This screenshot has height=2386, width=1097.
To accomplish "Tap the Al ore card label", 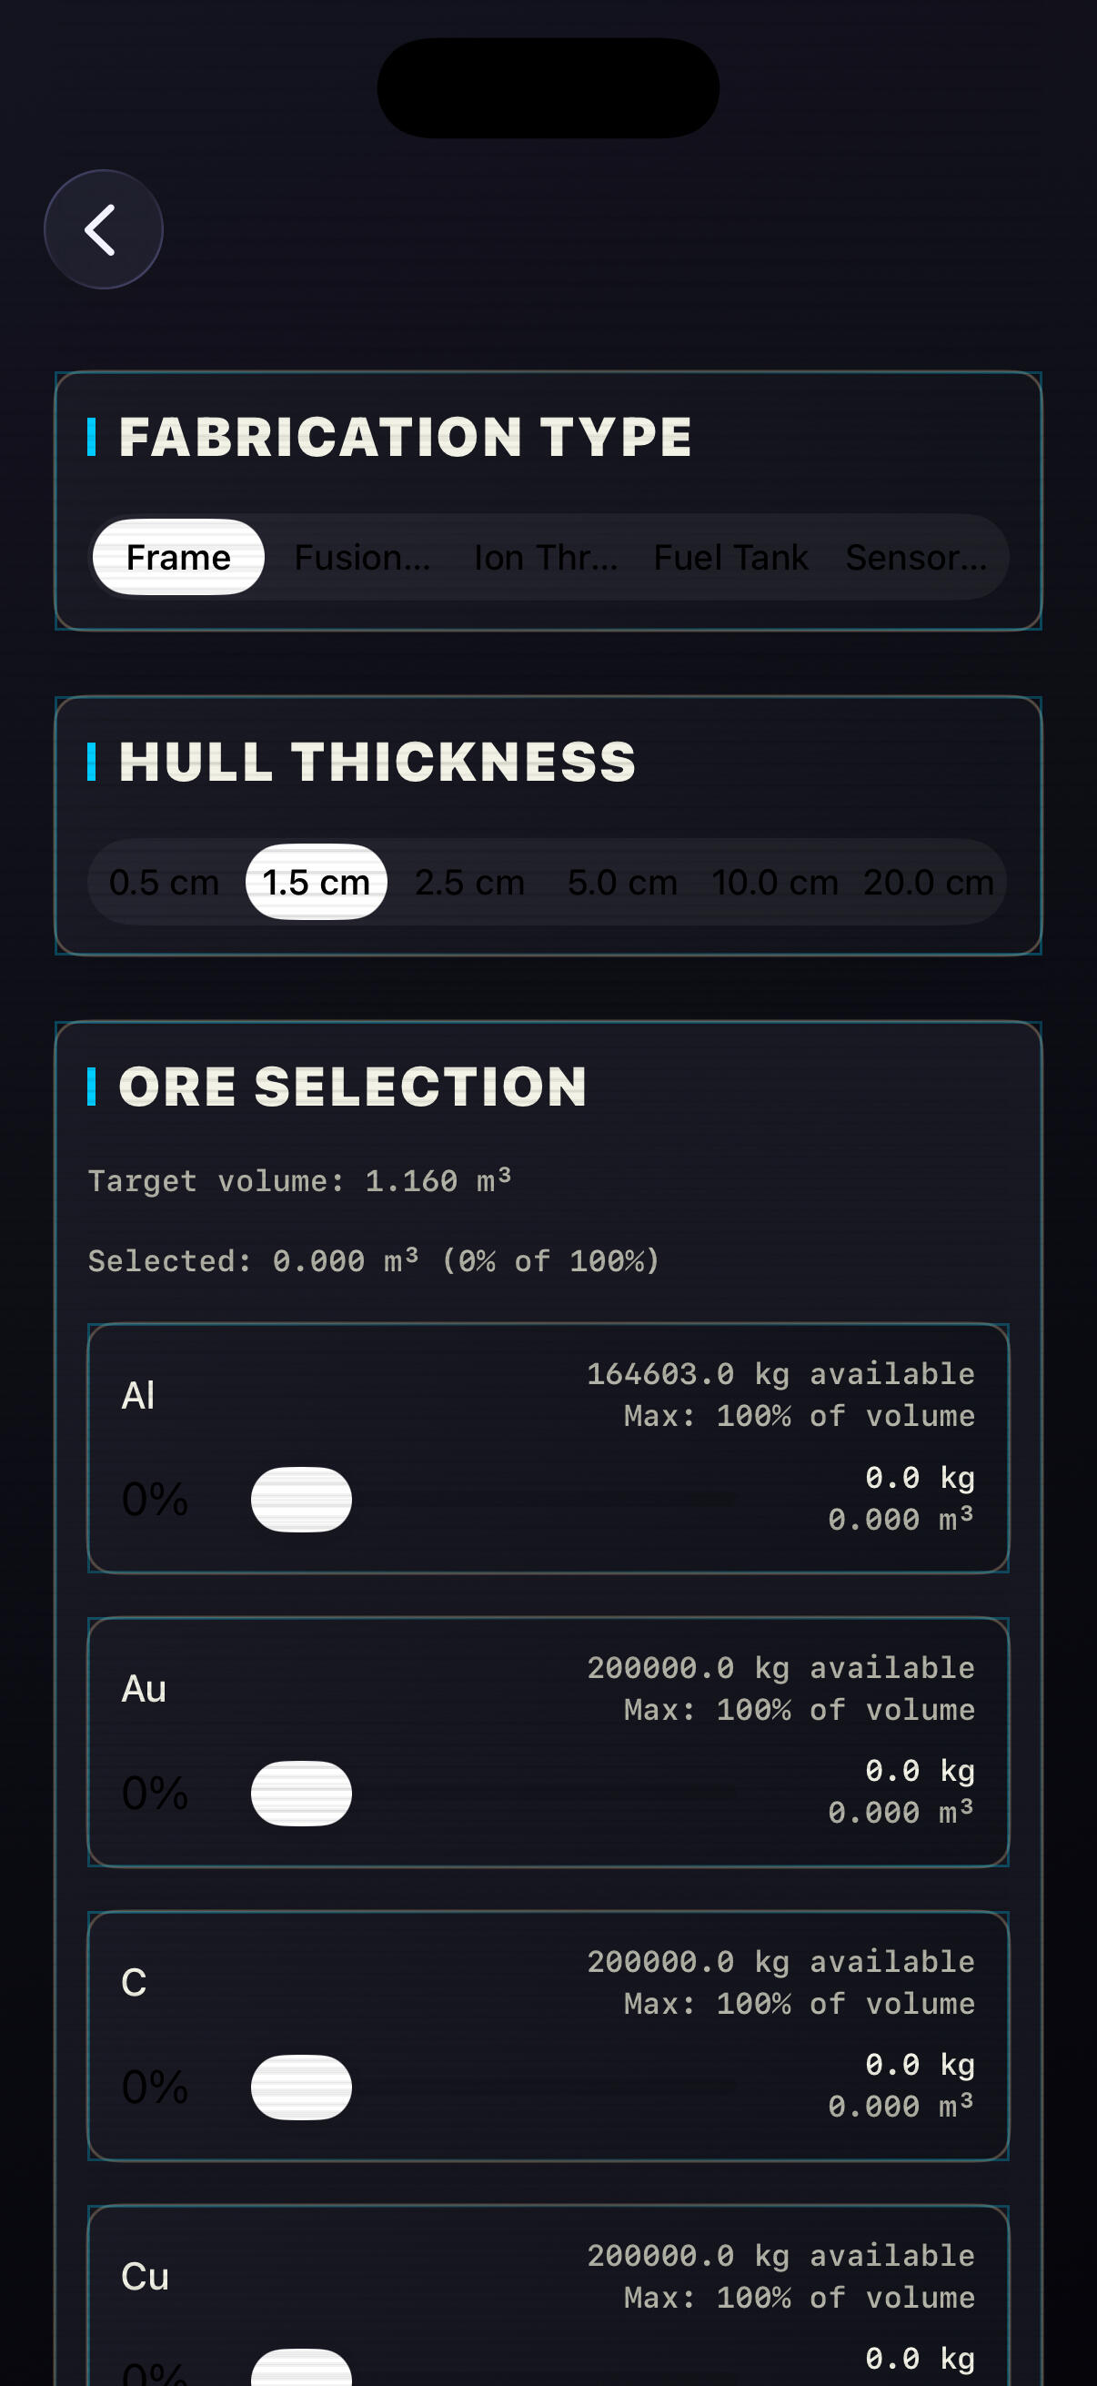I will pyautogui.click(x=139, y=1396).
